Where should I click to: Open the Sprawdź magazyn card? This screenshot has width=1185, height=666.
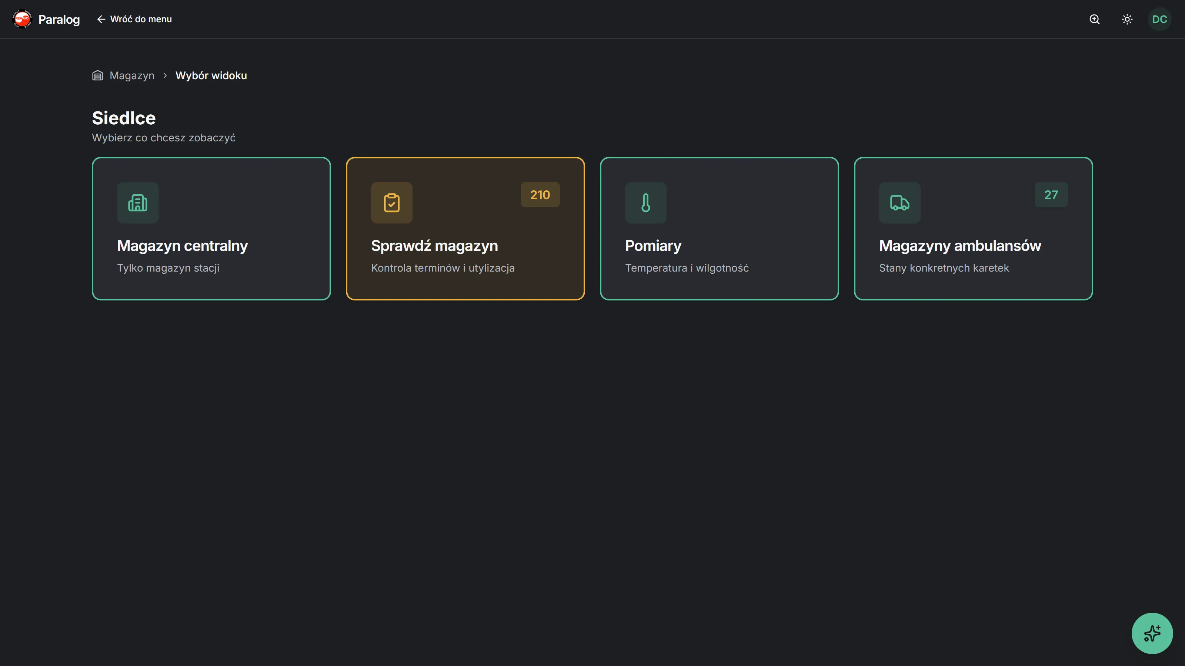point(465,228)
